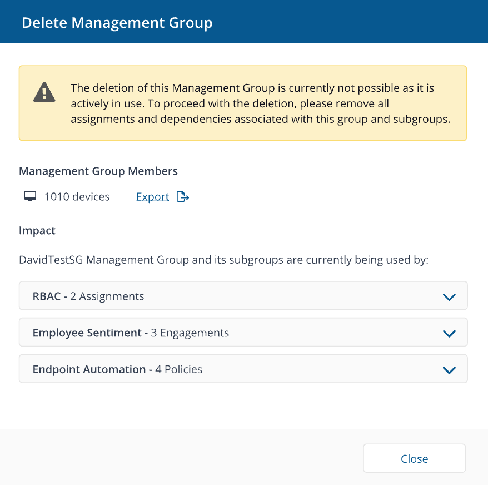Screen dimensions: 488x485
Task: Expand Endpoint Automation using its chevron arrow
Action: (x=449, y=370)
